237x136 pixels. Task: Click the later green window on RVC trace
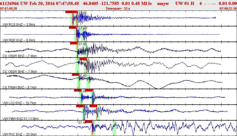[114, 128]
